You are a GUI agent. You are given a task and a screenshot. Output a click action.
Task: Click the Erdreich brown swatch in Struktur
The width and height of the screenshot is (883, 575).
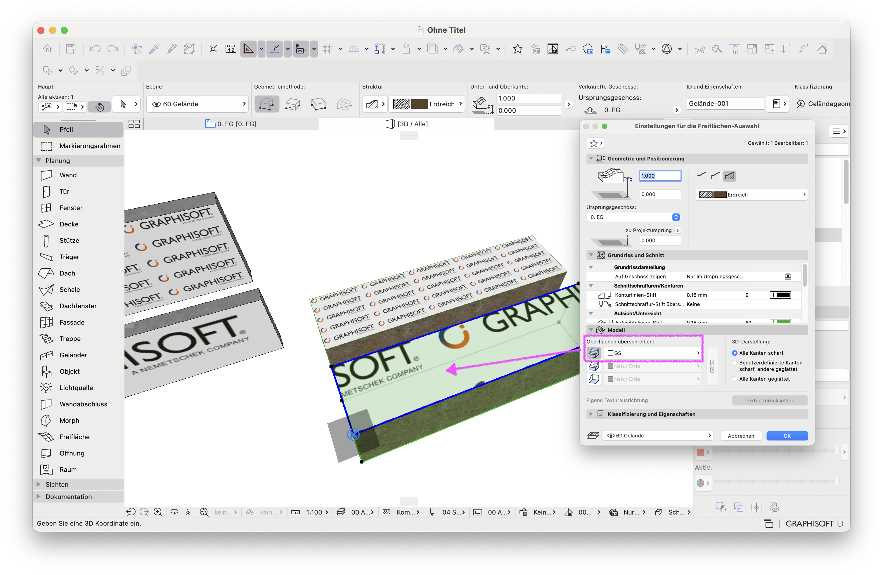coord(420,104)
